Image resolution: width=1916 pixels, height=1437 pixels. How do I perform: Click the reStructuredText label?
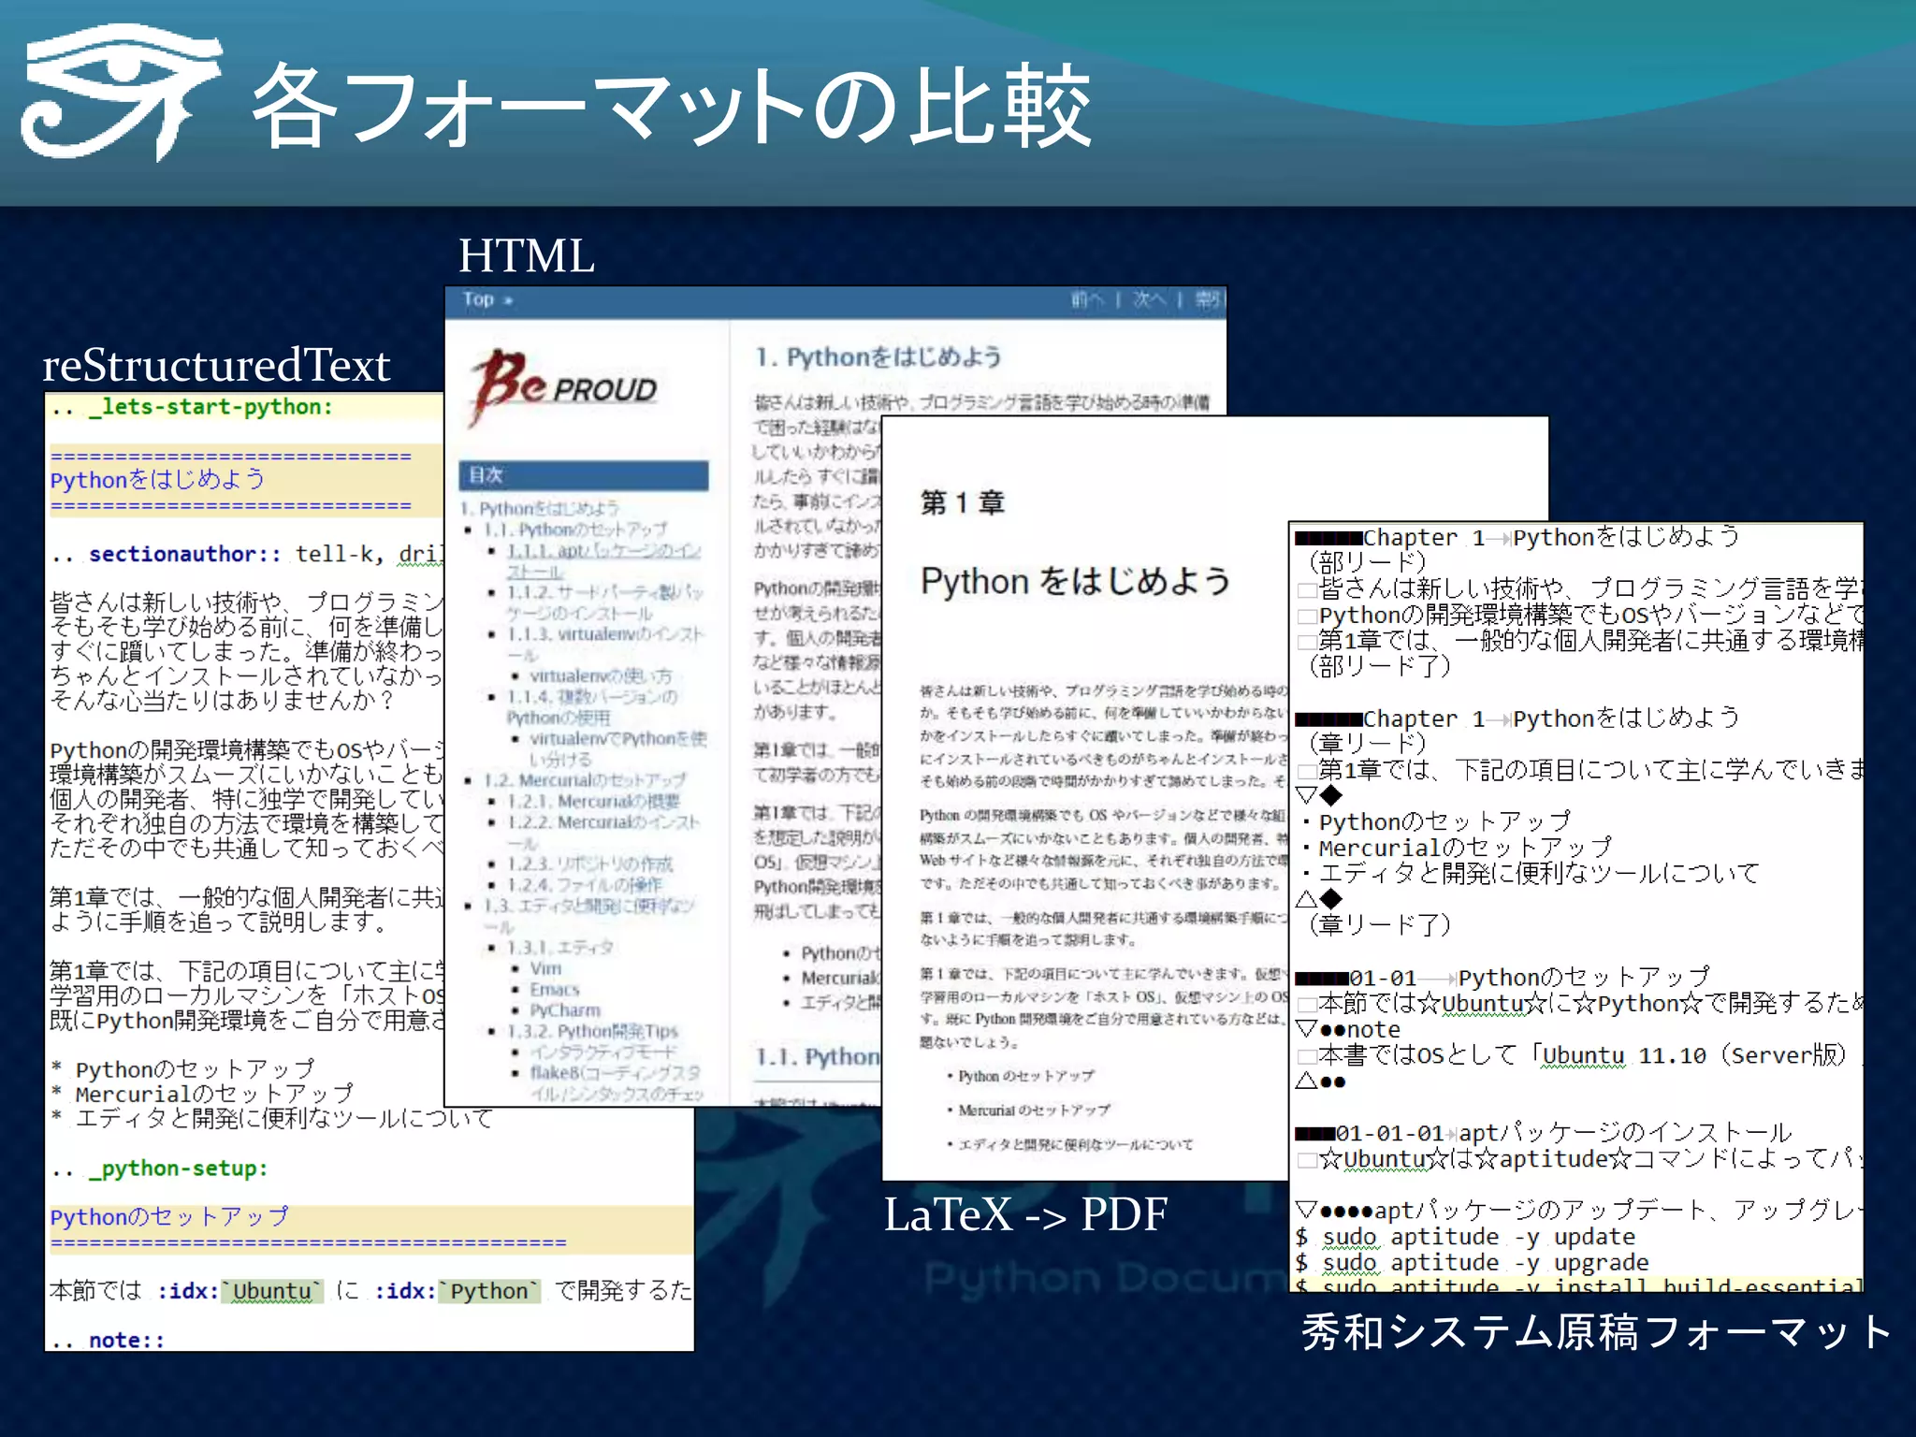(216, 365)
